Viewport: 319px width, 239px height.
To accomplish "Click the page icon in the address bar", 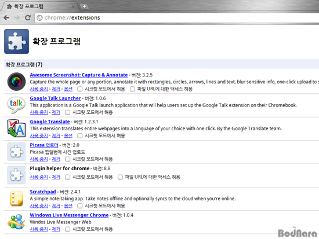I will coord(39,18).
